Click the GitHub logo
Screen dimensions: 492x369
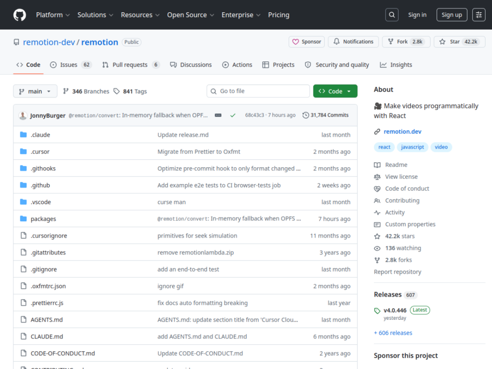(20, 15)
